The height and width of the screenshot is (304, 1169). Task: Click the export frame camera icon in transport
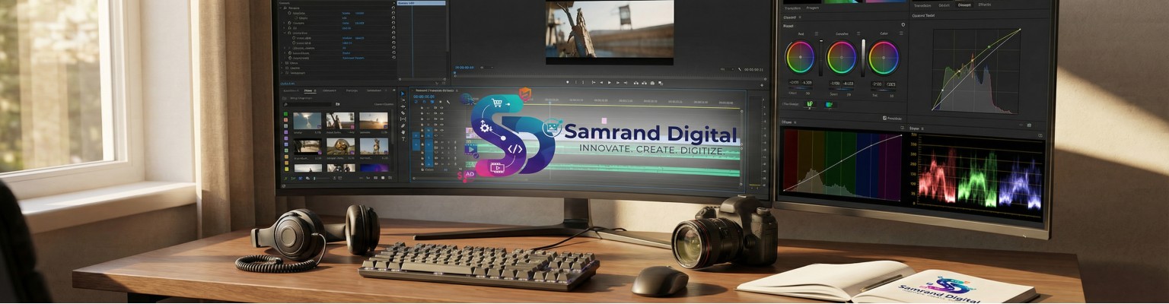tap(652, 83)
